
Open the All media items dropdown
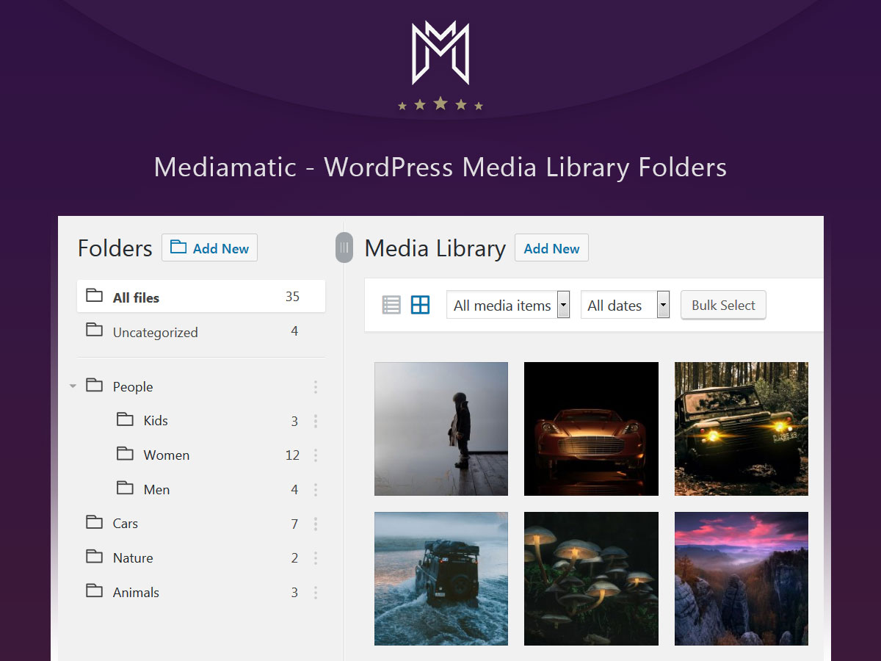click(508, 305)
